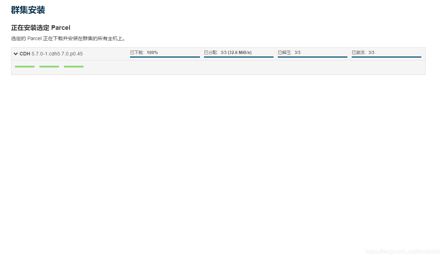This screenshot has height=258, width=443.
Task: Click the 已下载: 100% label
Action: [144, 53]
